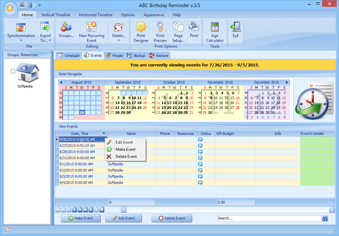Click the bottom Delete Event button
Screen dimensions: 339x236
point(172,218)
